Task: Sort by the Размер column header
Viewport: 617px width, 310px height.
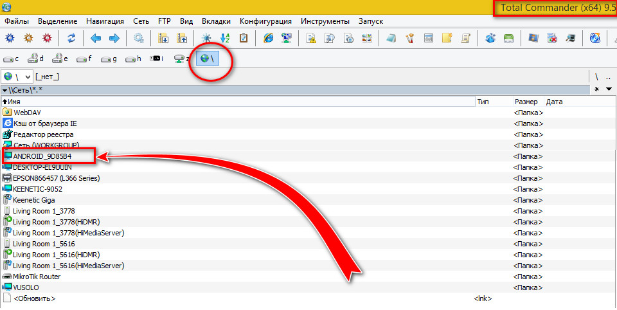Action: click(x=528, y=102)
